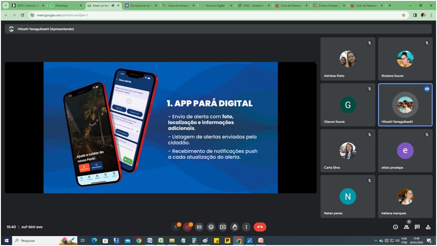
Task: Open a new browser tab
Action: (389, 6)
